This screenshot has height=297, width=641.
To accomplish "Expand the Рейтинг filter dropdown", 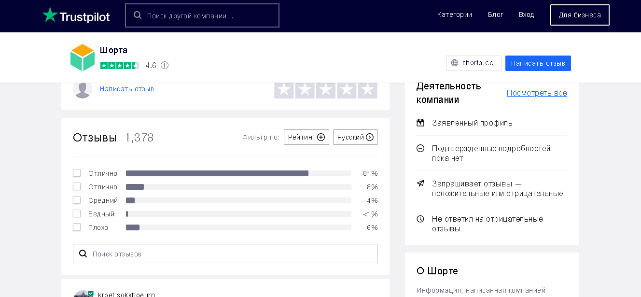I will click(x=306, y=137).
